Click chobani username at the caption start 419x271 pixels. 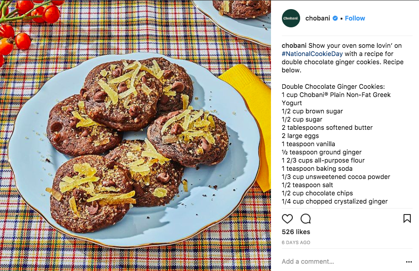tap(295, 46)
